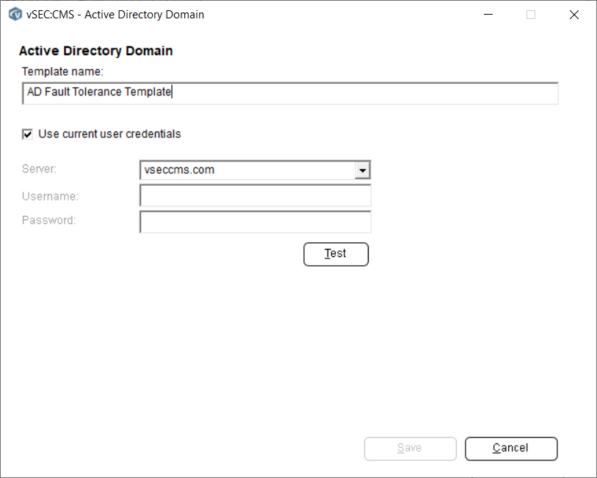Enable Use current user credentials checkbox
This screenshot has height=478, width=597.
[26, 134]
